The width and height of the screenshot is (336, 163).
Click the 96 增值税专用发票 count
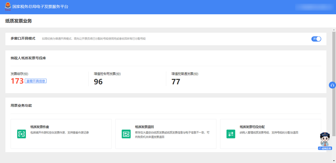(x=98, y=81)
